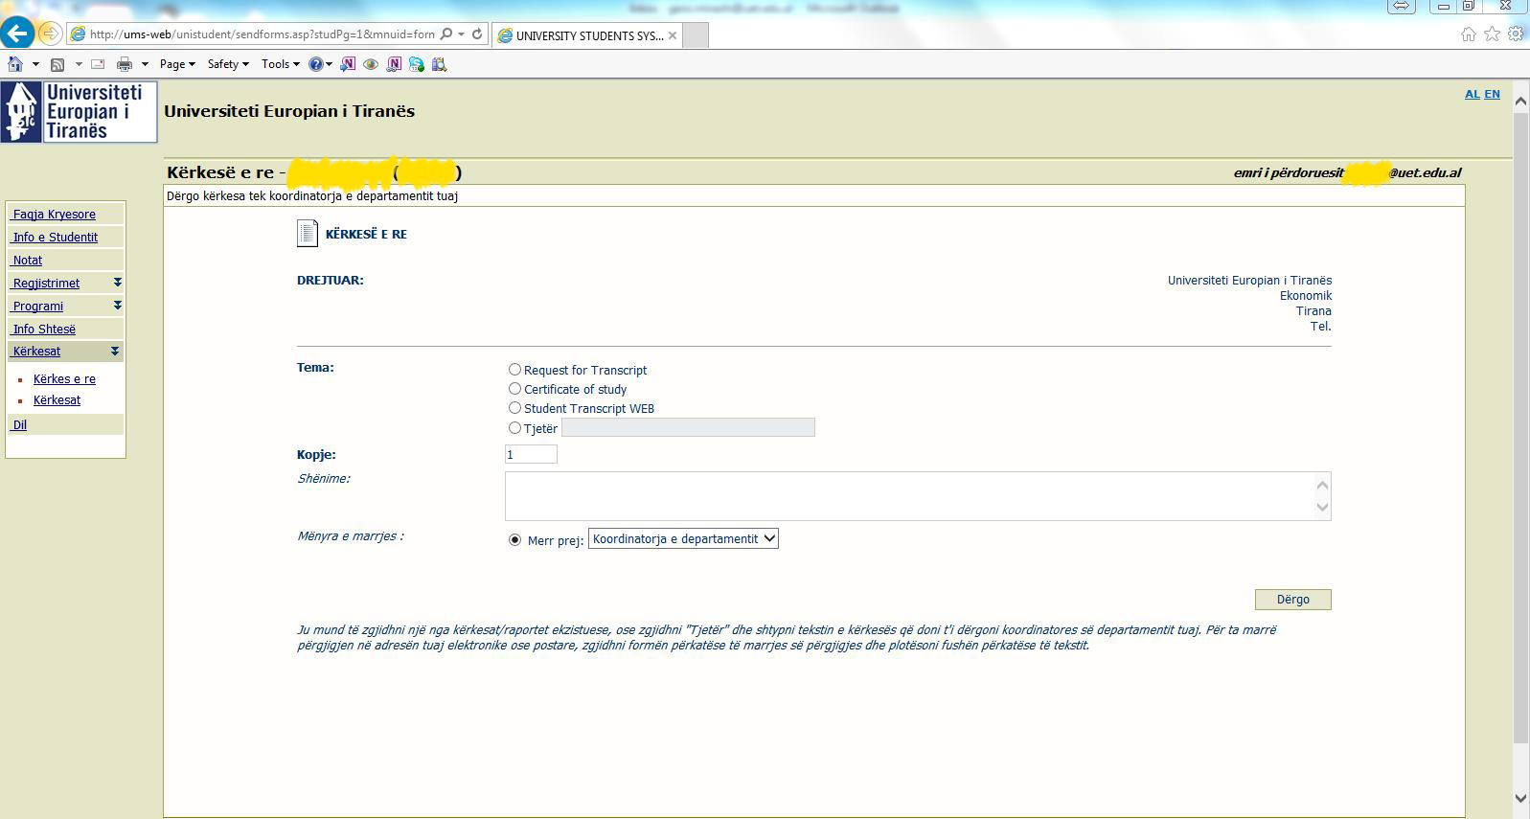Submit form with Dërgo button

pos(1292,600)
